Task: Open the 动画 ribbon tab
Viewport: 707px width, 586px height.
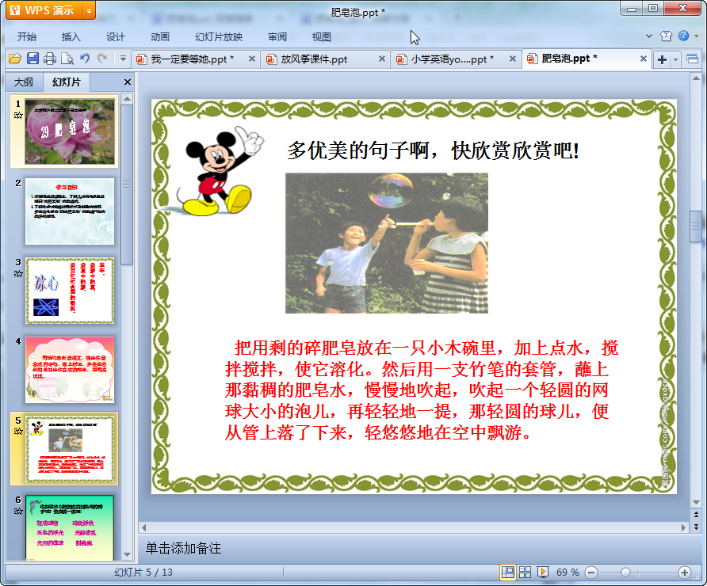Action: point(160,37)
